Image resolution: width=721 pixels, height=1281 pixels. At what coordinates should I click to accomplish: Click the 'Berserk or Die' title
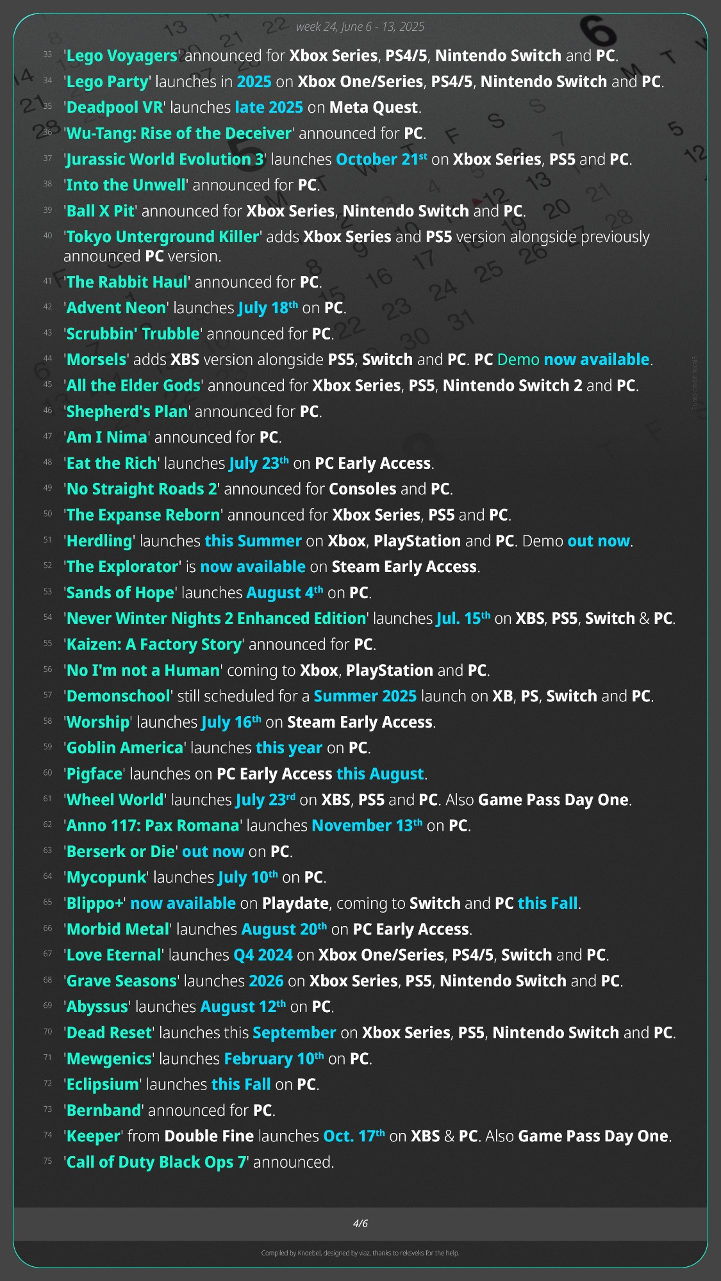[x=120, y=852]
